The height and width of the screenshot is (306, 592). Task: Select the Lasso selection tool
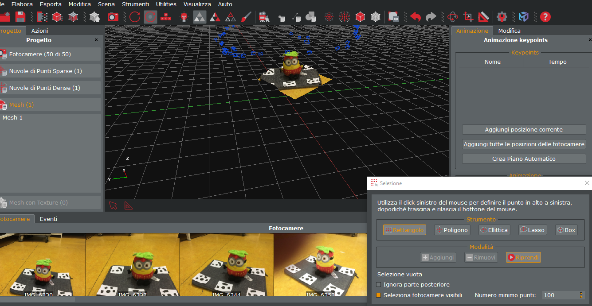532,230
